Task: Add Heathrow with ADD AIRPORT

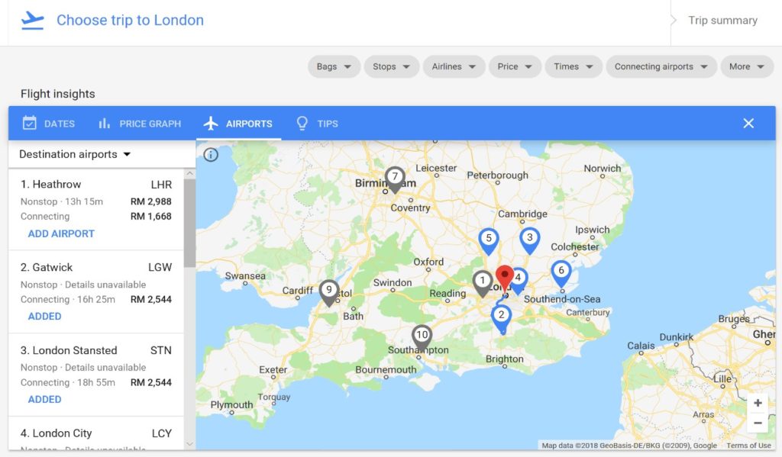Action: (61, 233)
